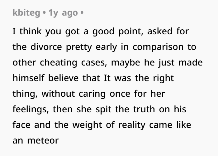Click the word "feelings" in the comment
Screen dimensions: 218x156
(30, 109)
